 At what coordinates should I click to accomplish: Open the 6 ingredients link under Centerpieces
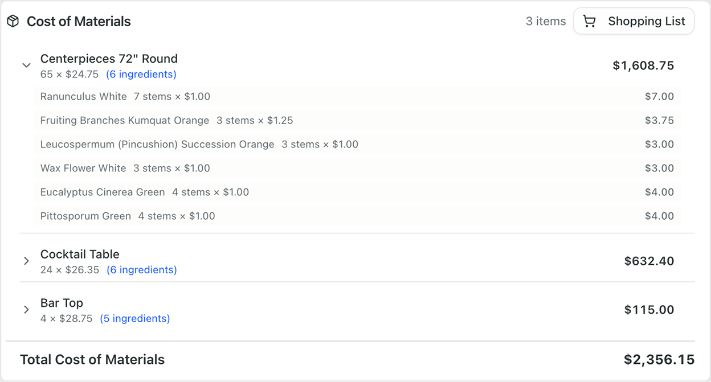point(141,74)
